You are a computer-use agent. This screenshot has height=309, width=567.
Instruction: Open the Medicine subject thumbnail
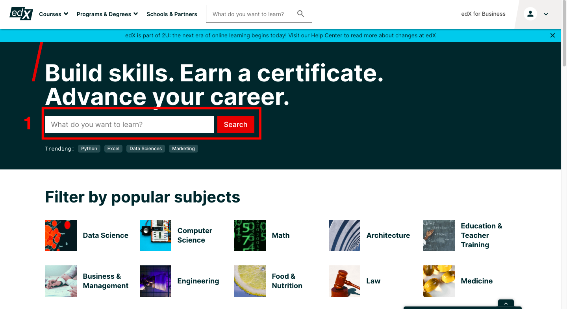(439, 281)
